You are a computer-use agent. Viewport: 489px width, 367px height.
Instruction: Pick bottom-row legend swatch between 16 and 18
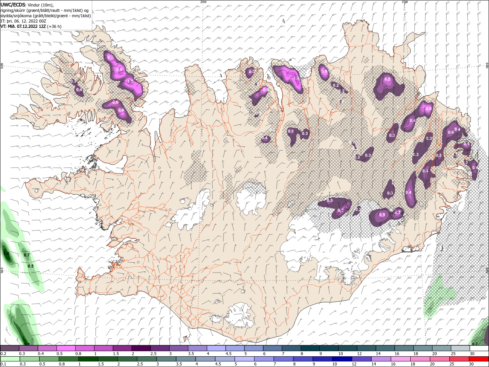400,359
